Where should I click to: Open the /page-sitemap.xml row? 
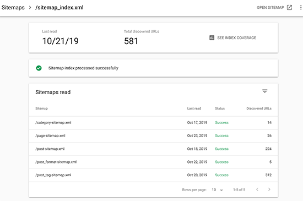pos(154,135)
